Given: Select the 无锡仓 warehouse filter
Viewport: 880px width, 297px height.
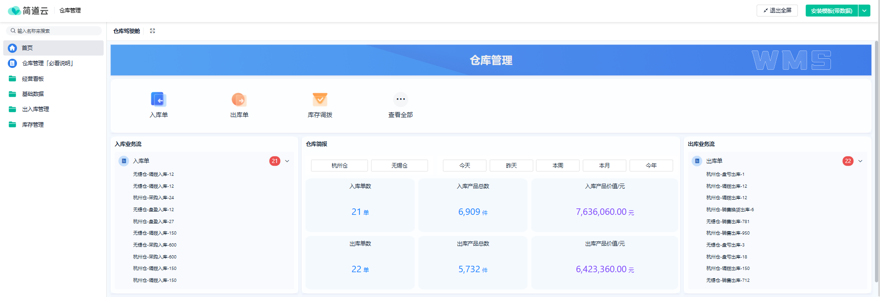Looking at the screenshot, I should [399, 166].
